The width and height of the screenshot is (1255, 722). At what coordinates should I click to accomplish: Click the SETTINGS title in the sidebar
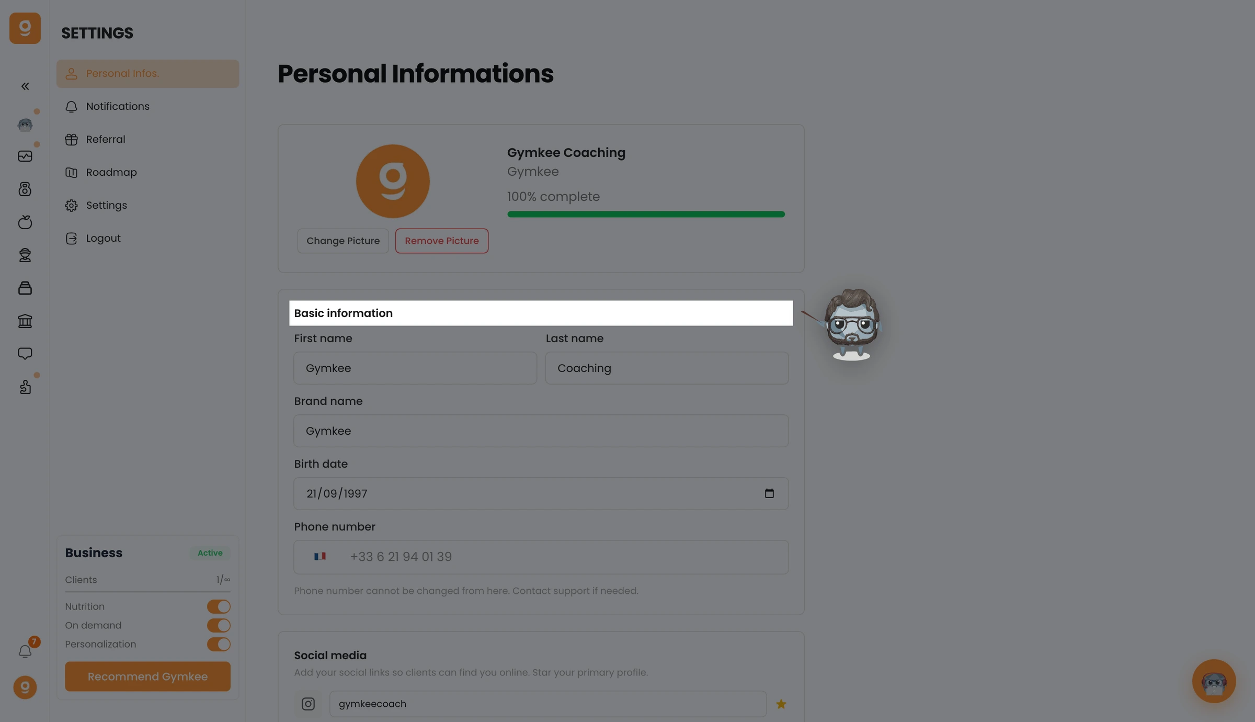[x=97, y=33]
